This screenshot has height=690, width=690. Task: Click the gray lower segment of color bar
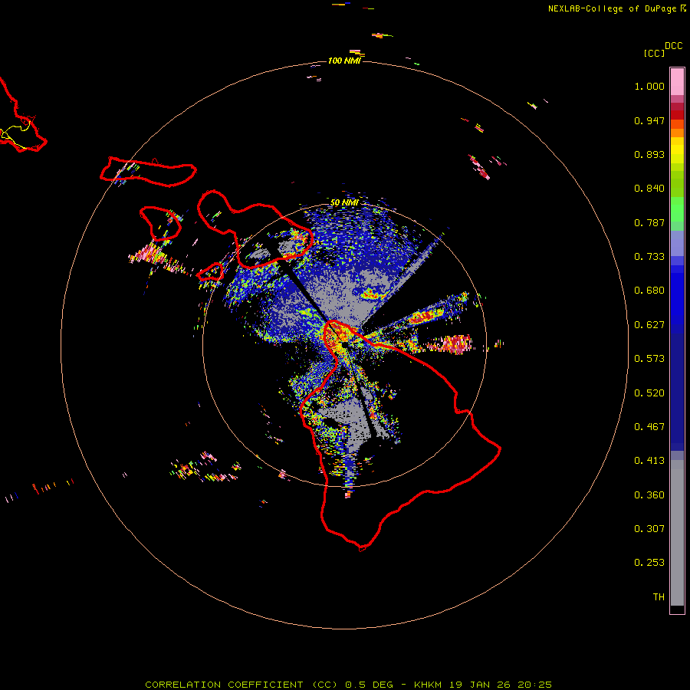pos(677,533)
